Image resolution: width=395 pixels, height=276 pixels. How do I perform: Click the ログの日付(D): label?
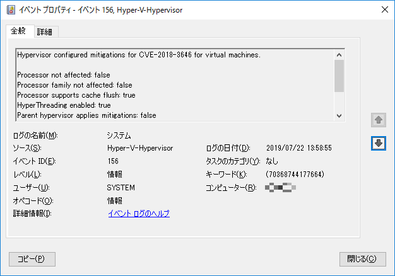[228, 148]
